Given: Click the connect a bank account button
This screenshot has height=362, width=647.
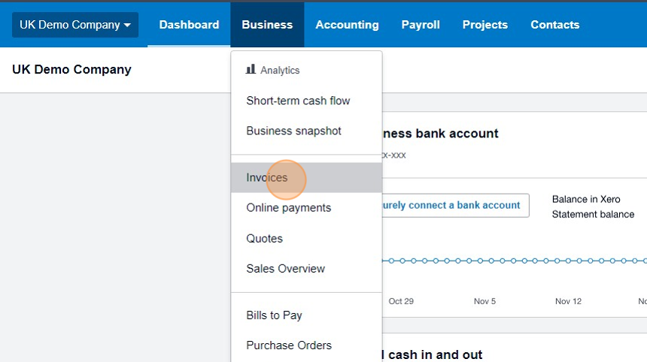Looking at the screenshot, I should pyautogui.click(x=456, y=205).
